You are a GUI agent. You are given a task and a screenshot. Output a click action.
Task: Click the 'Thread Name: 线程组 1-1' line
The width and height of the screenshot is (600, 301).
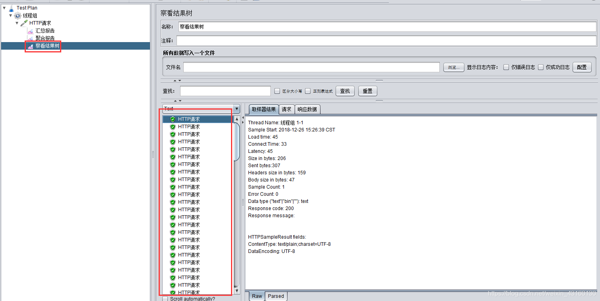[276, 123]
